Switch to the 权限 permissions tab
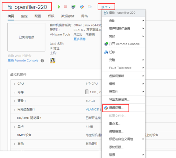Screen dimensions: 176x158 point(51,16)
